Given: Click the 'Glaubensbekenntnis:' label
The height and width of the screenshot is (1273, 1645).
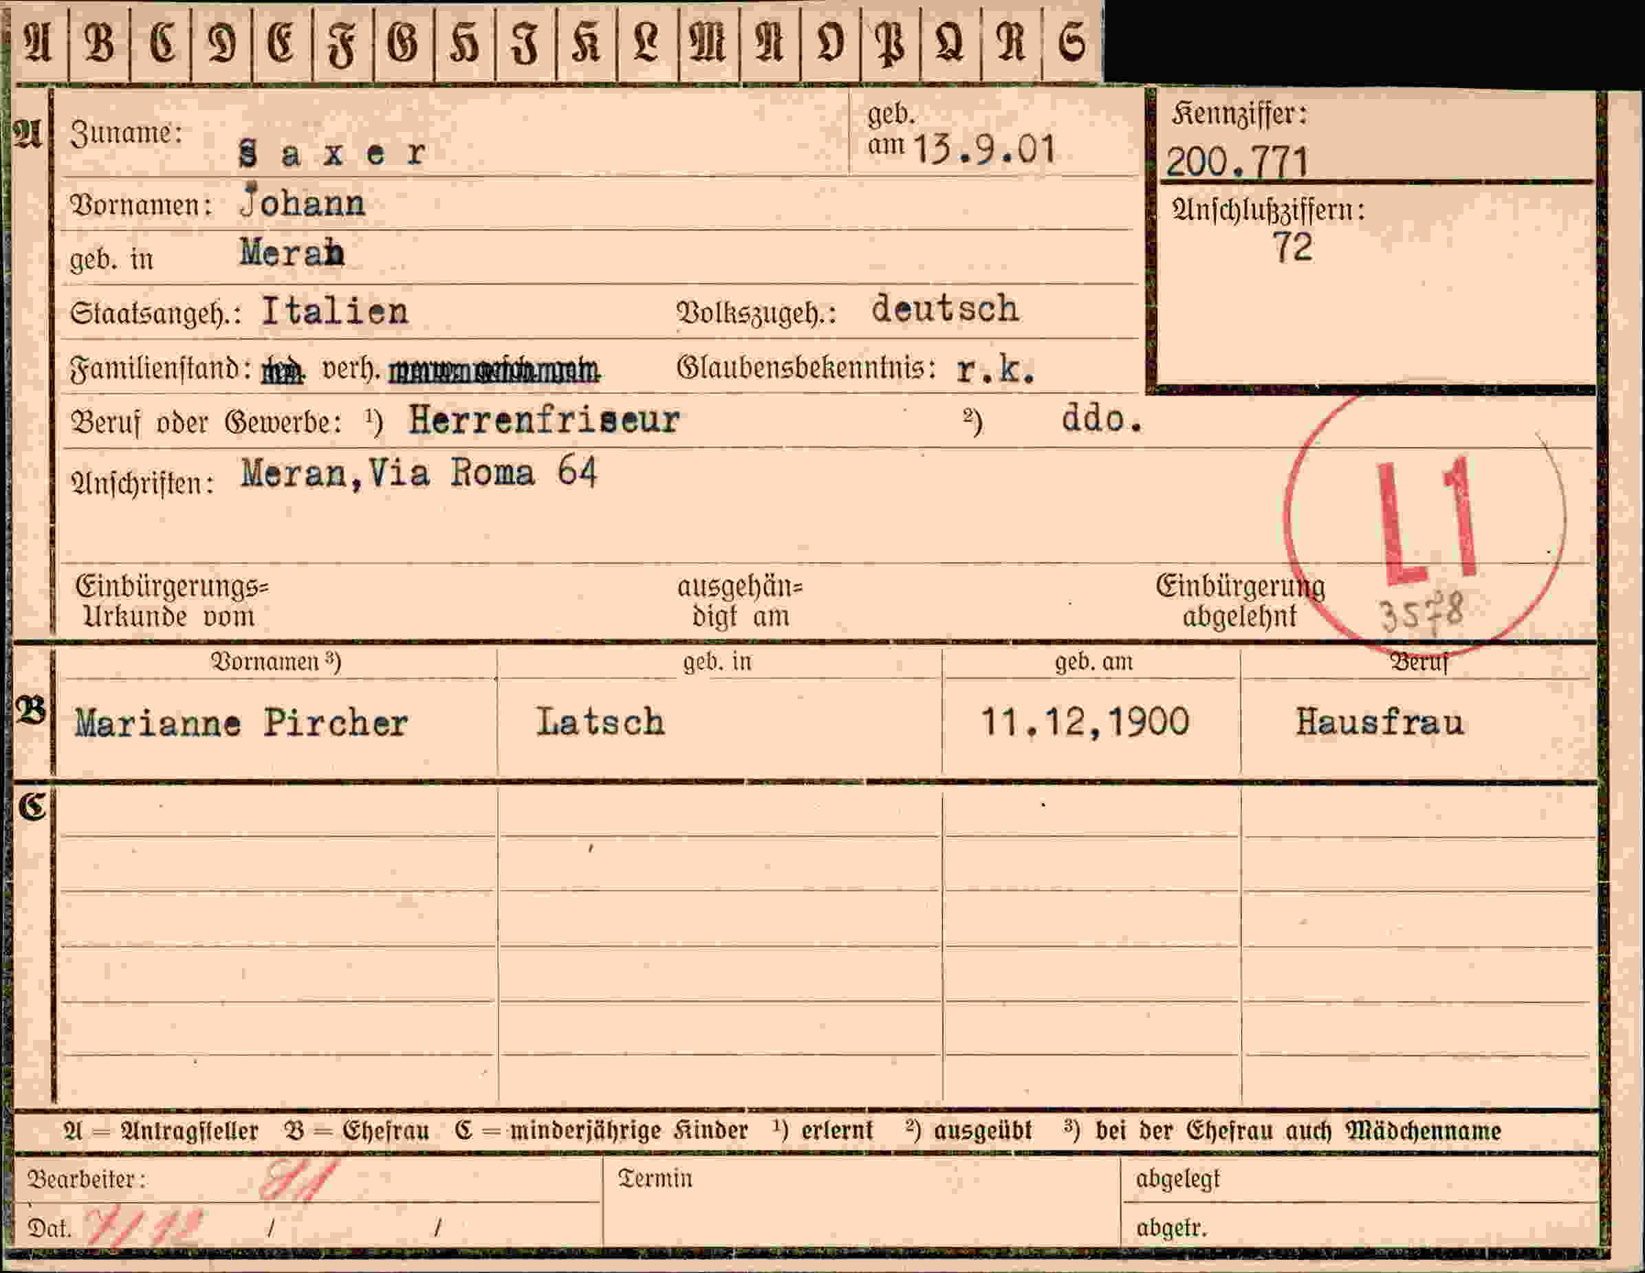Looking at the screenshot, I should click(x=806, y=369).
